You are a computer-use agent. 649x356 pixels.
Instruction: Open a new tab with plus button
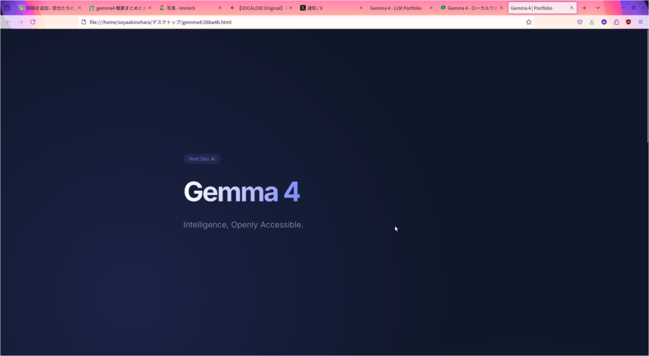[584, 8]
